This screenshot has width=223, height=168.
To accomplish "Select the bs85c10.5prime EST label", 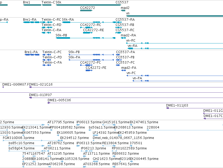I will (21, 143).
